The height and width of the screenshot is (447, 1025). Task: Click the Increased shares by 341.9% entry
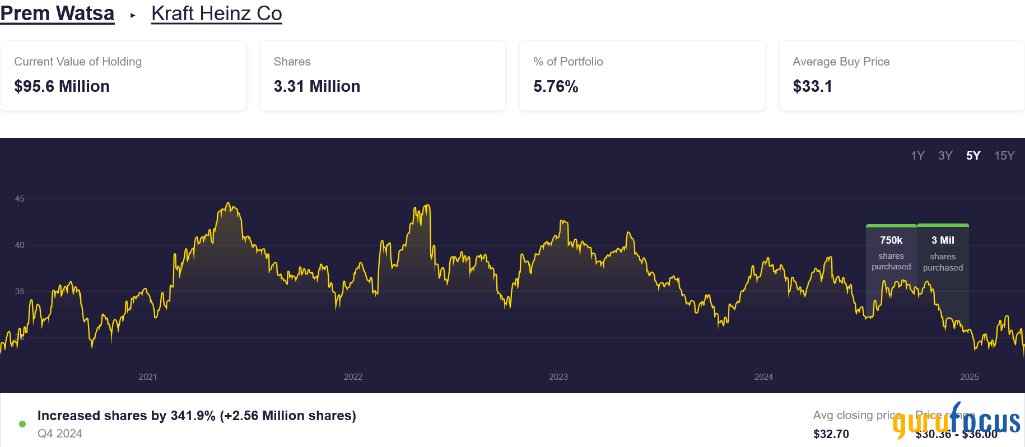click(x=197, y=416)
